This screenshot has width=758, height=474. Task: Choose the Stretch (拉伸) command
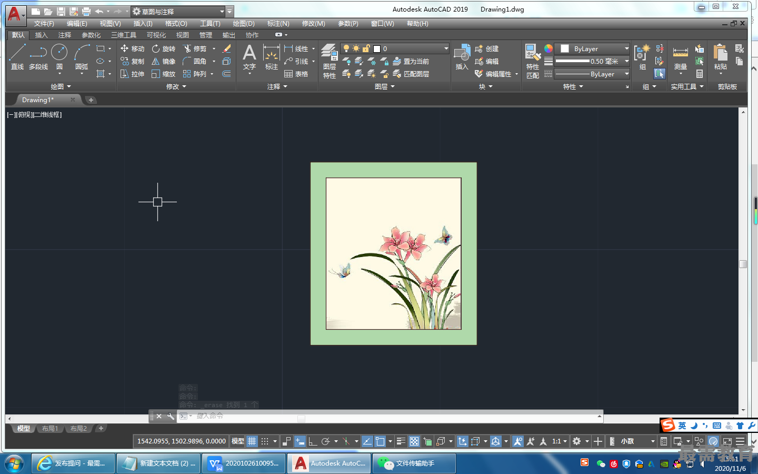(132, 74)
